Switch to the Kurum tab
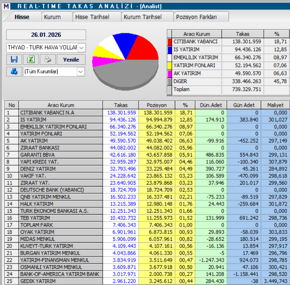This screenshot has width=290, height=285. [x=53, y=17]
